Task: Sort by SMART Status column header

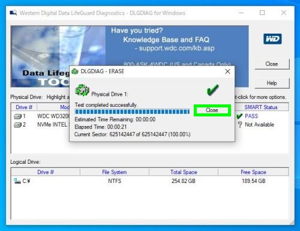Action: pyautogui.click(x=261, y=107)
